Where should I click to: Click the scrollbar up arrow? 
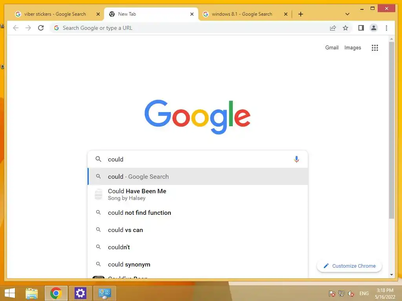(x=391, y=39)
